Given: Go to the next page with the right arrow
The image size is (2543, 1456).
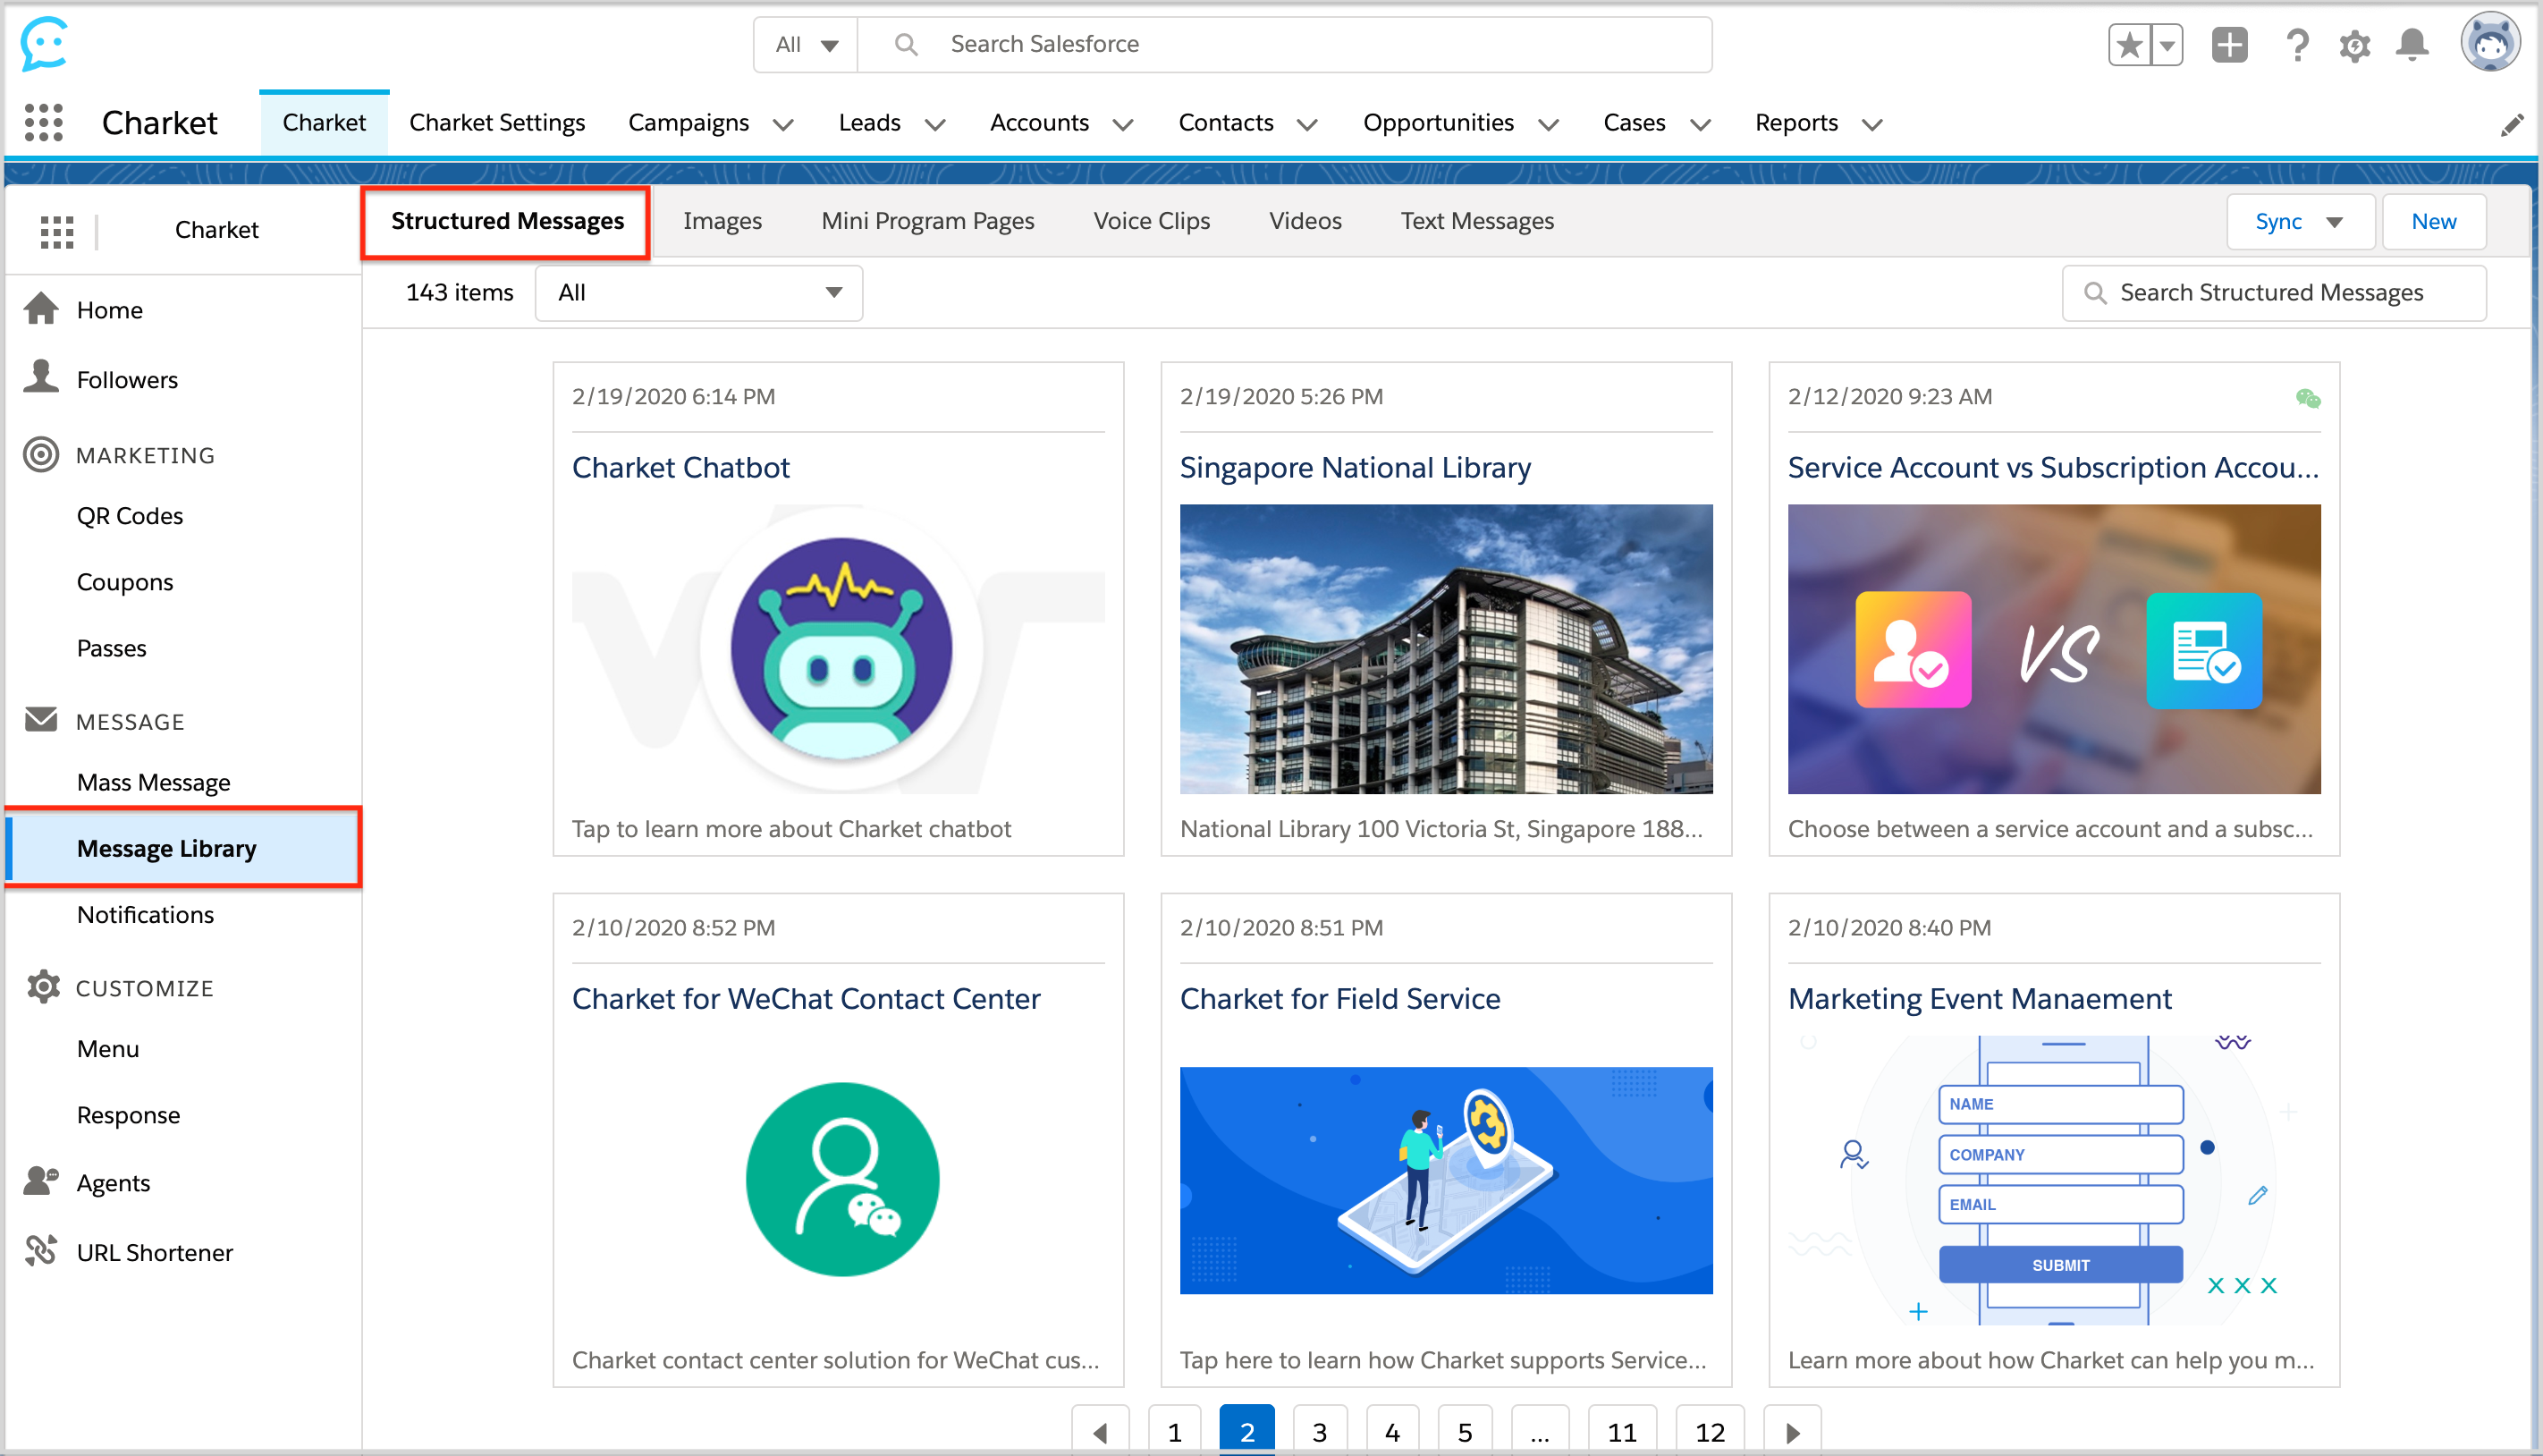Looking at the screenshot, I should 1792,1431.
